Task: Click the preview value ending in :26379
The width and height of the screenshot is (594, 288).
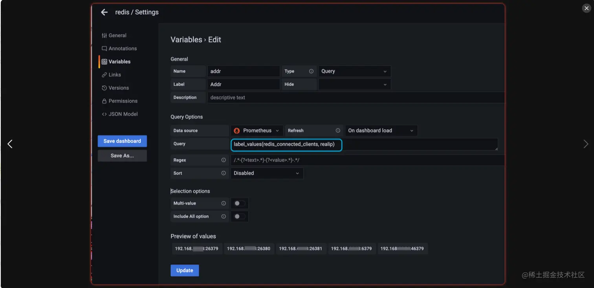Action: [x=197, y=248]
